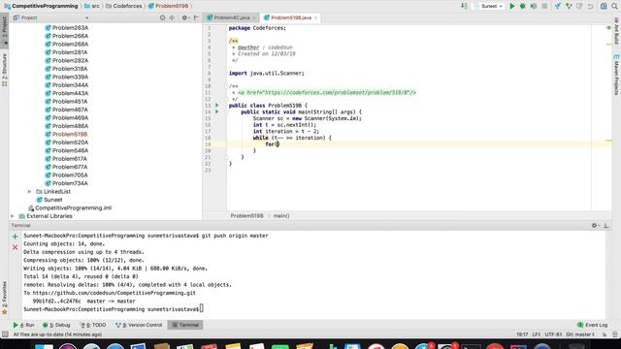Select the Terminal tool window tab

[185, 325]
